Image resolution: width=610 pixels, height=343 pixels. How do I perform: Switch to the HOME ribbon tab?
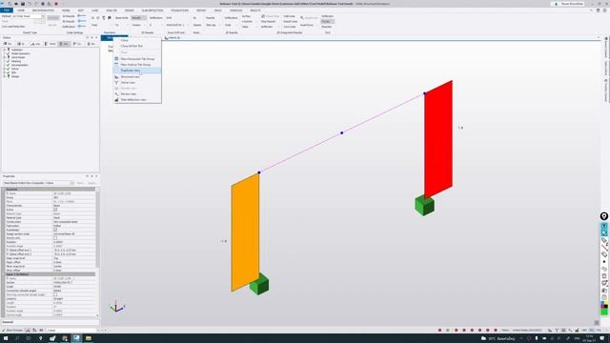(x=21, y=10)
